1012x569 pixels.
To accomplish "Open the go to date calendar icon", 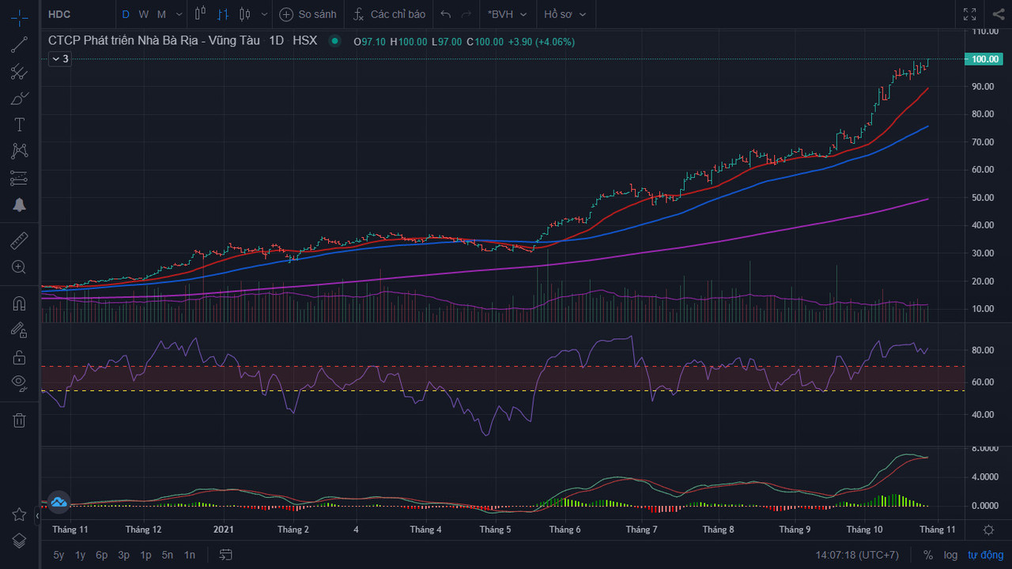I will (x=225, y=555).
